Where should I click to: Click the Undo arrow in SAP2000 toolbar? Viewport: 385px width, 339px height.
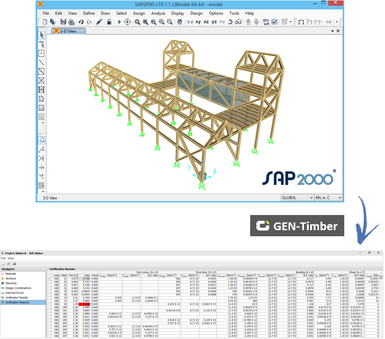tap(81, 22)
